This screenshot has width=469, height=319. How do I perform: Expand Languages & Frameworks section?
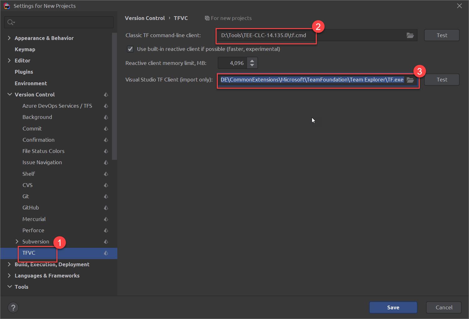click(x=9, y=276)
